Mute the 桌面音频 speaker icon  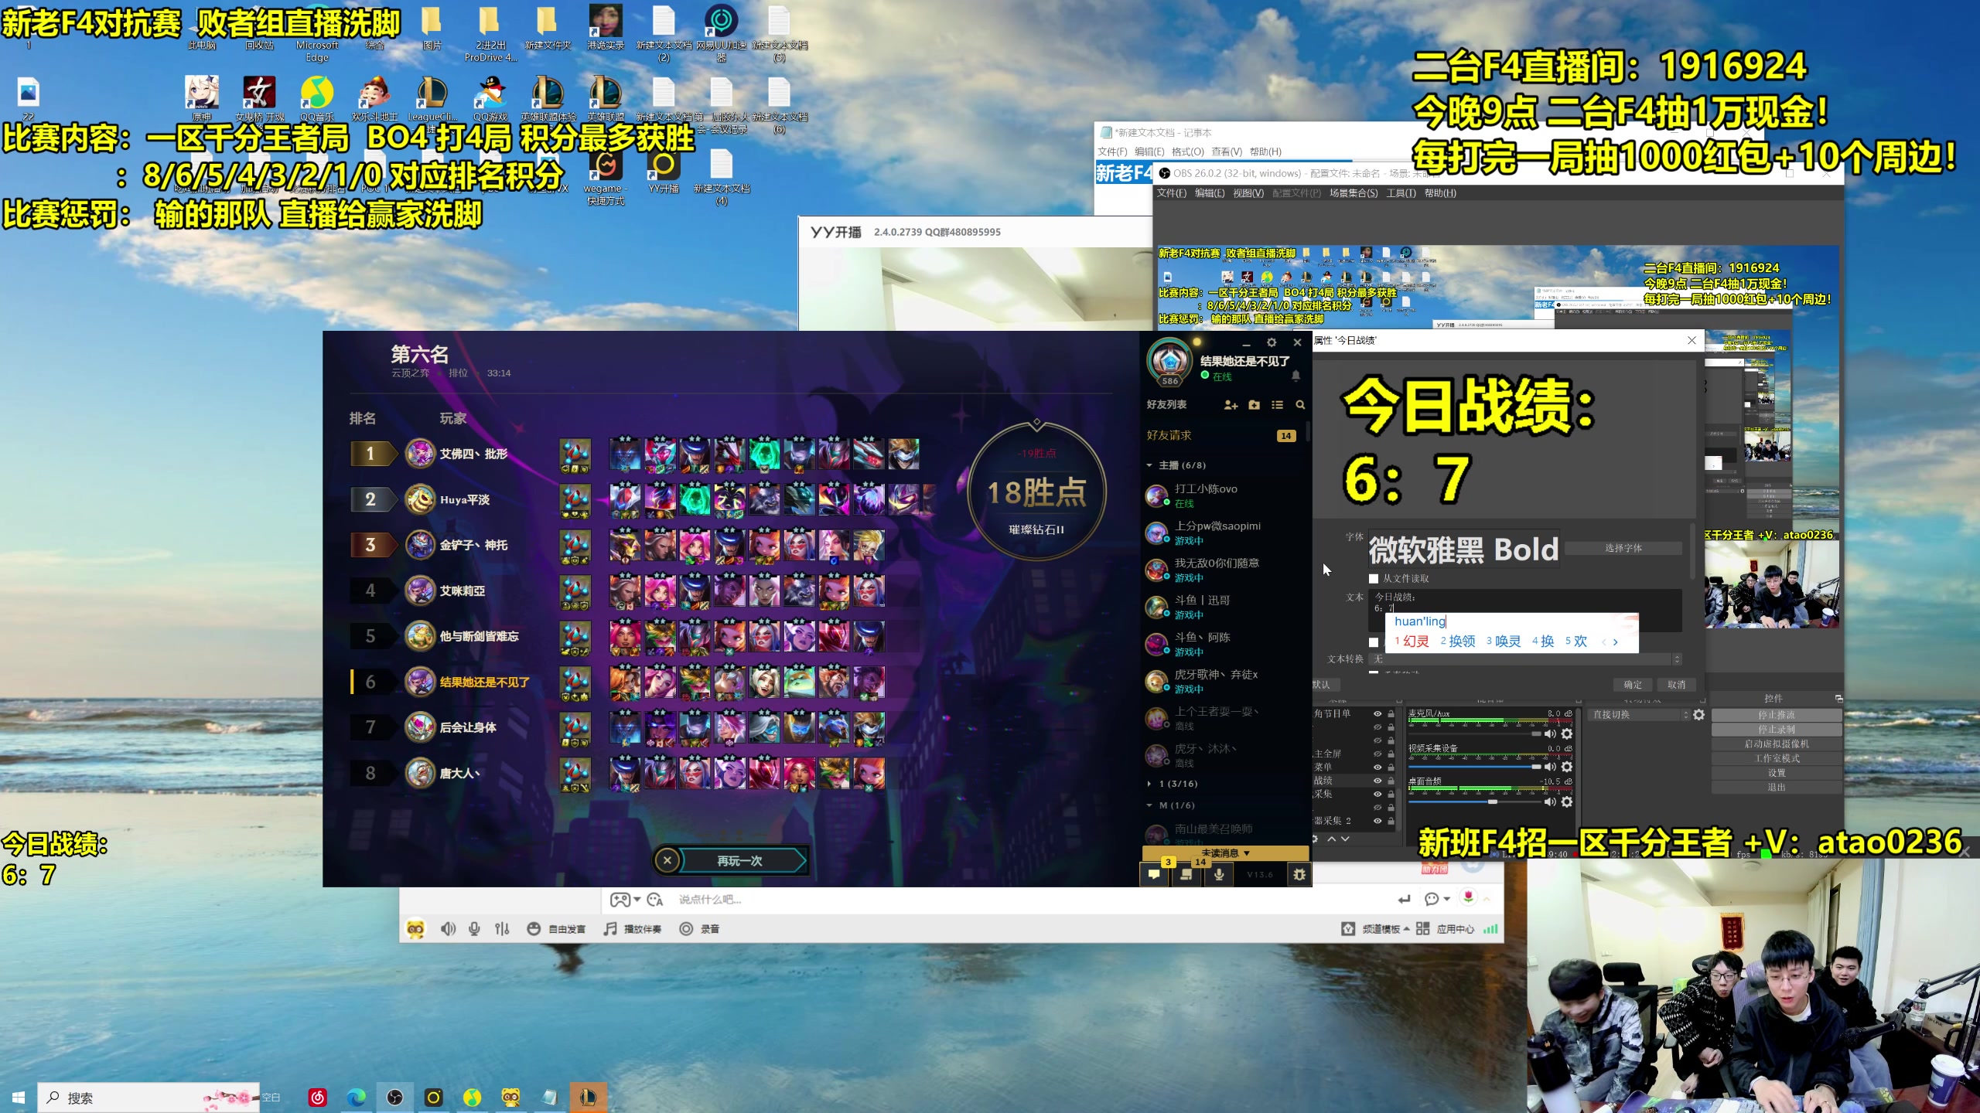pos(1549,802)
